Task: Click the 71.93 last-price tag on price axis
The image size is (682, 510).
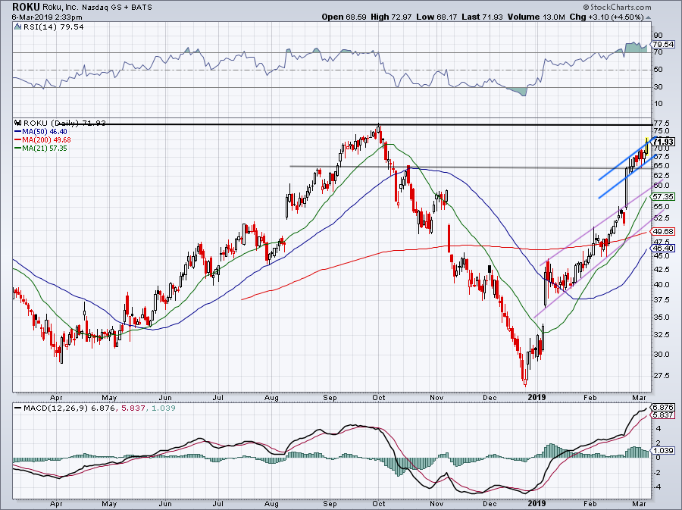Action: [664, 142]
